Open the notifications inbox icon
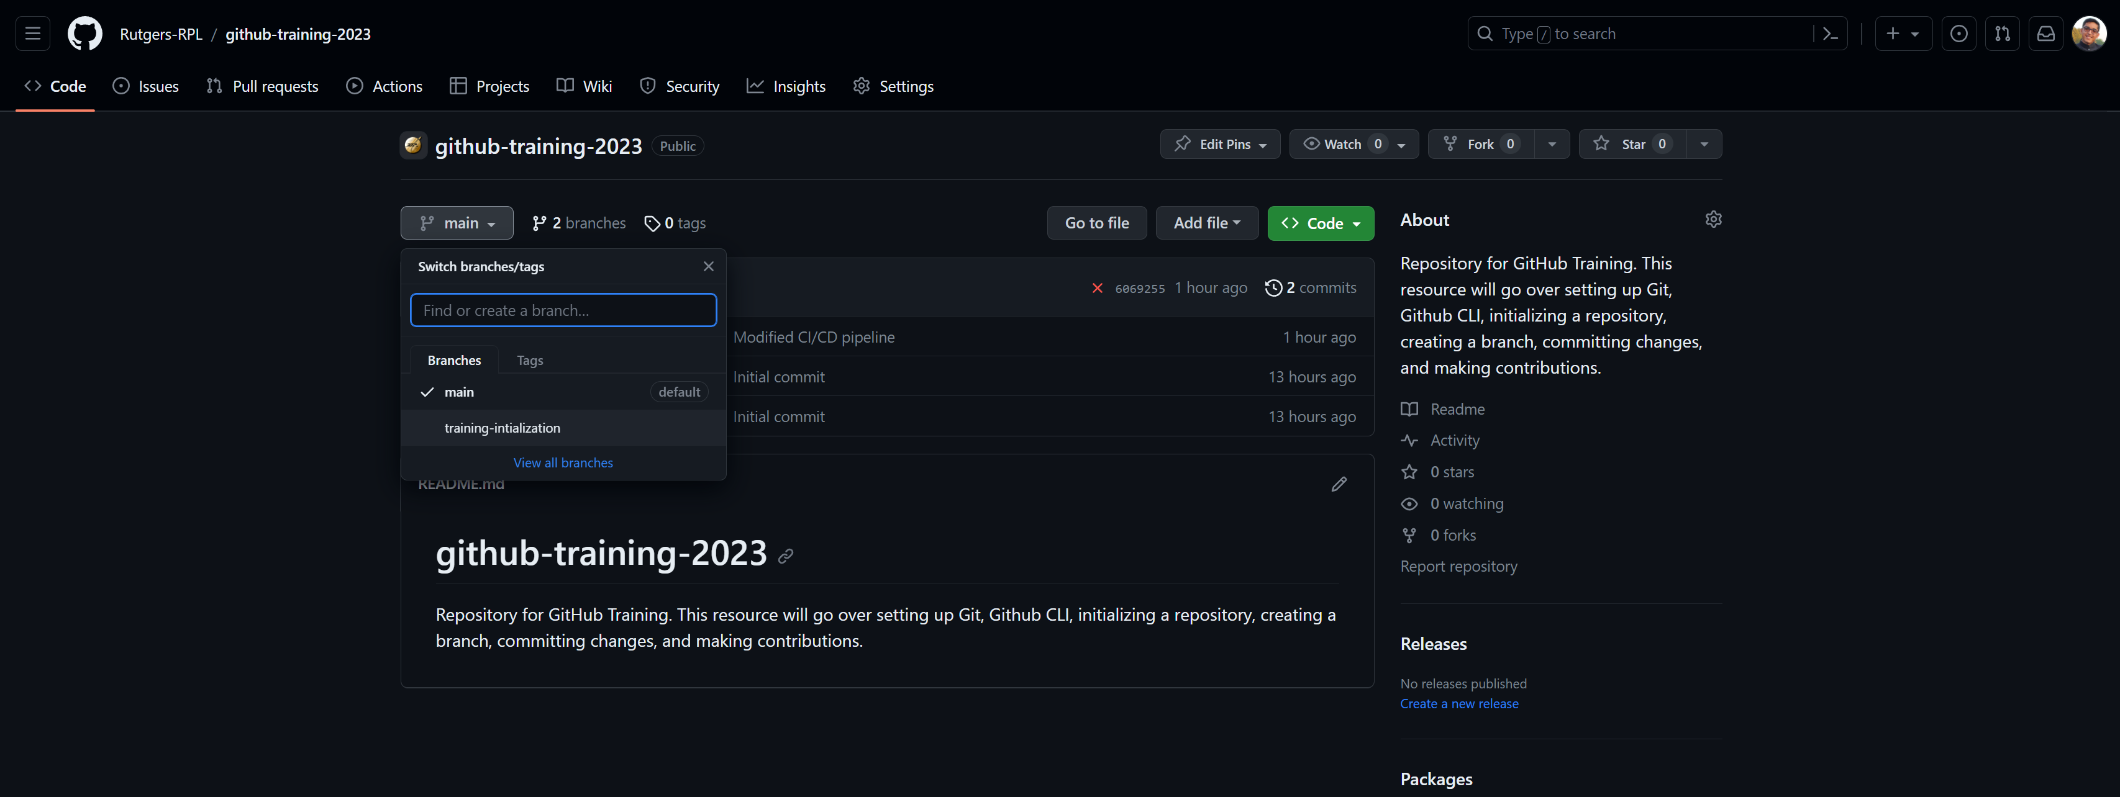 [2046, 34]
